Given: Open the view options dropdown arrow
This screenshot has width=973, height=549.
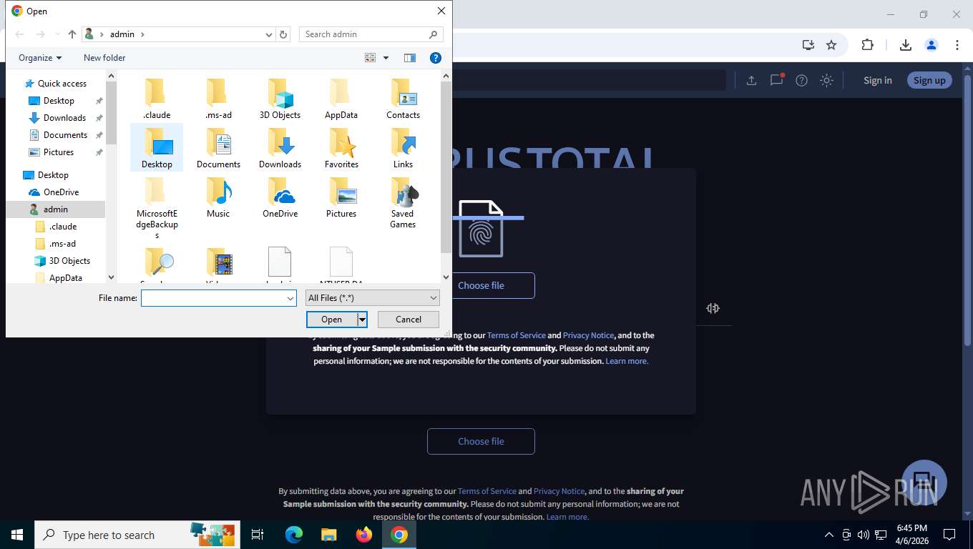Looking at the screenshot, I should point(386,58).
